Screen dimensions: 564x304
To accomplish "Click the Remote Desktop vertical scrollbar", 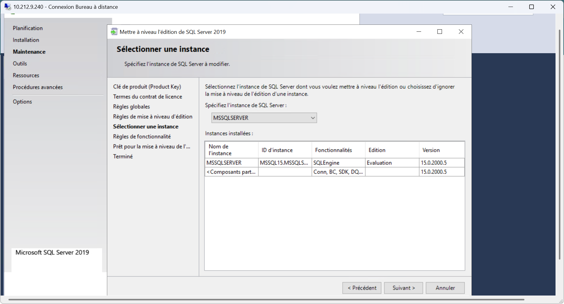I will 559,144.
